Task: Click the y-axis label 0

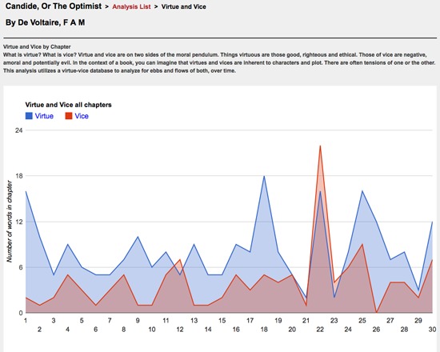Action: (x=21, y=313)
